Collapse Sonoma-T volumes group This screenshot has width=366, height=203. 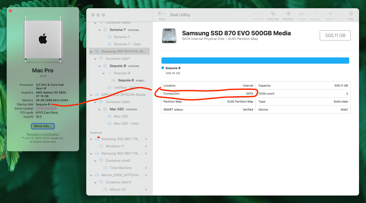[x=99, y=30]
